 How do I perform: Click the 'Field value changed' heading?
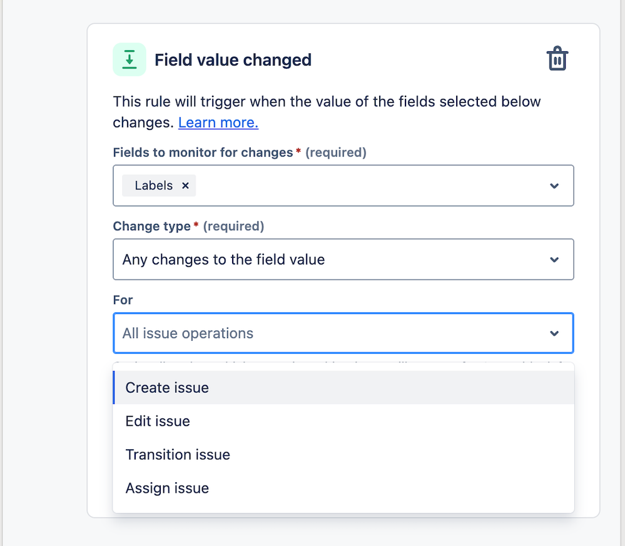tap(233, 60)
